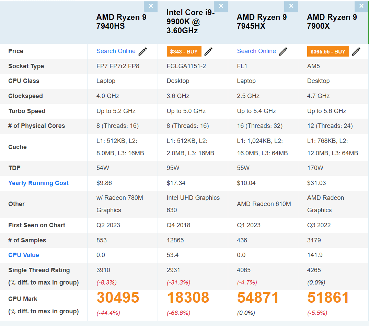The height and width of the screenshot is (326, 369).
Task: Remove AMD Ryzen 9 7940HS column with X
Action: tap(151, 7)
